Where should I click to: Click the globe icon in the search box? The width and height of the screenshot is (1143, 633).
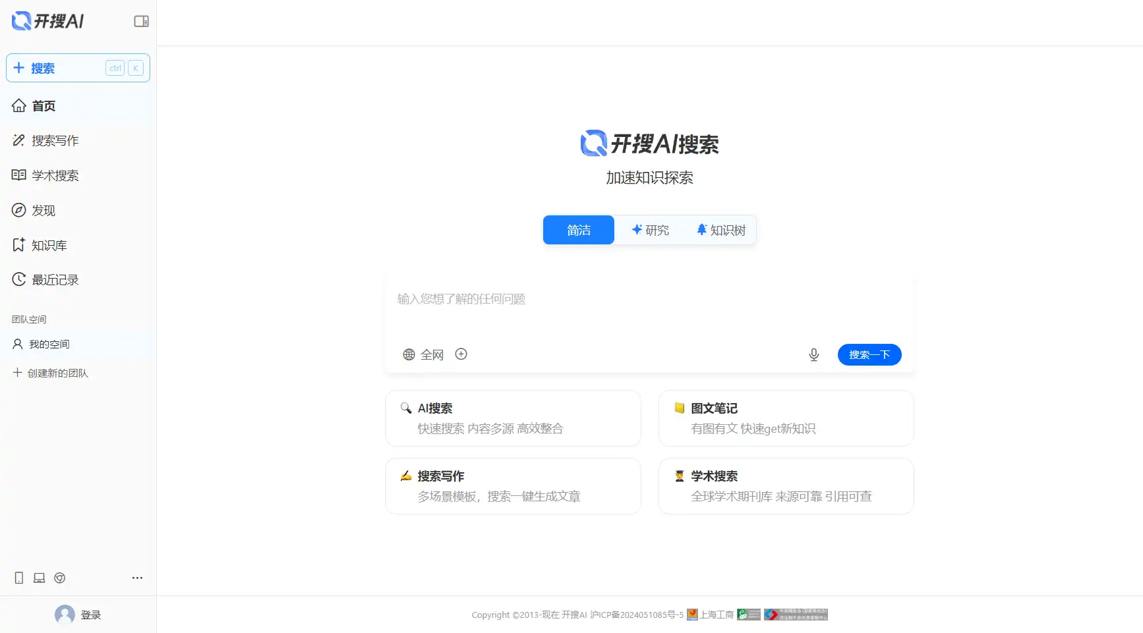(409, 354)
